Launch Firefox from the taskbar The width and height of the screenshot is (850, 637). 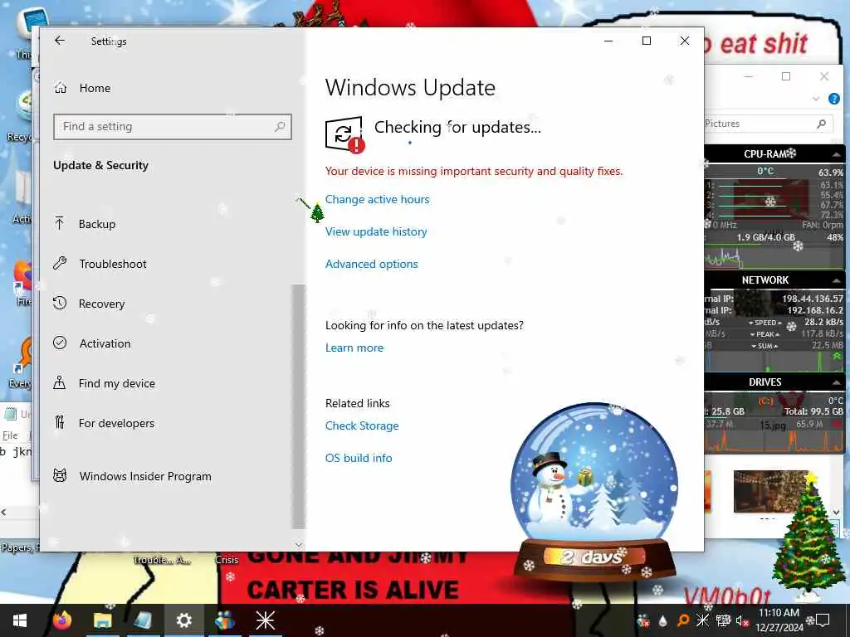(62, 620)
